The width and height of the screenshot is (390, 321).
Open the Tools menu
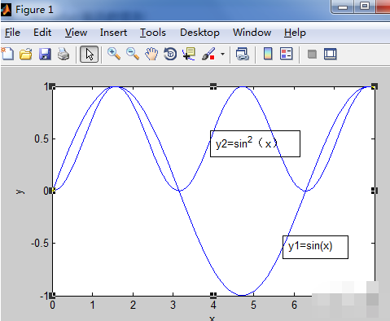tap(153, 33)
